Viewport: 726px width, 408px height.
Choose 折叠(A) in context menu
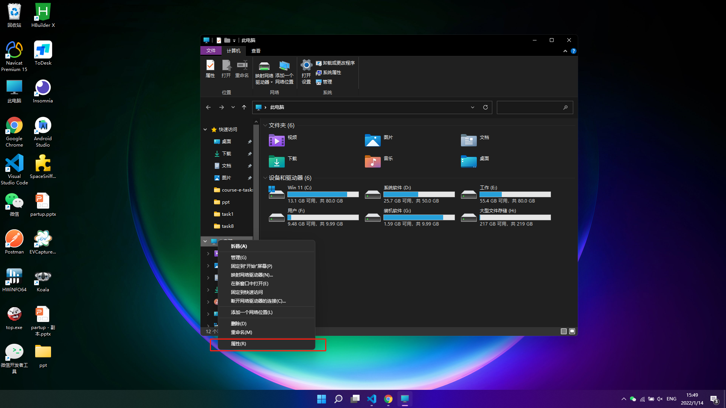coord(267,246)
